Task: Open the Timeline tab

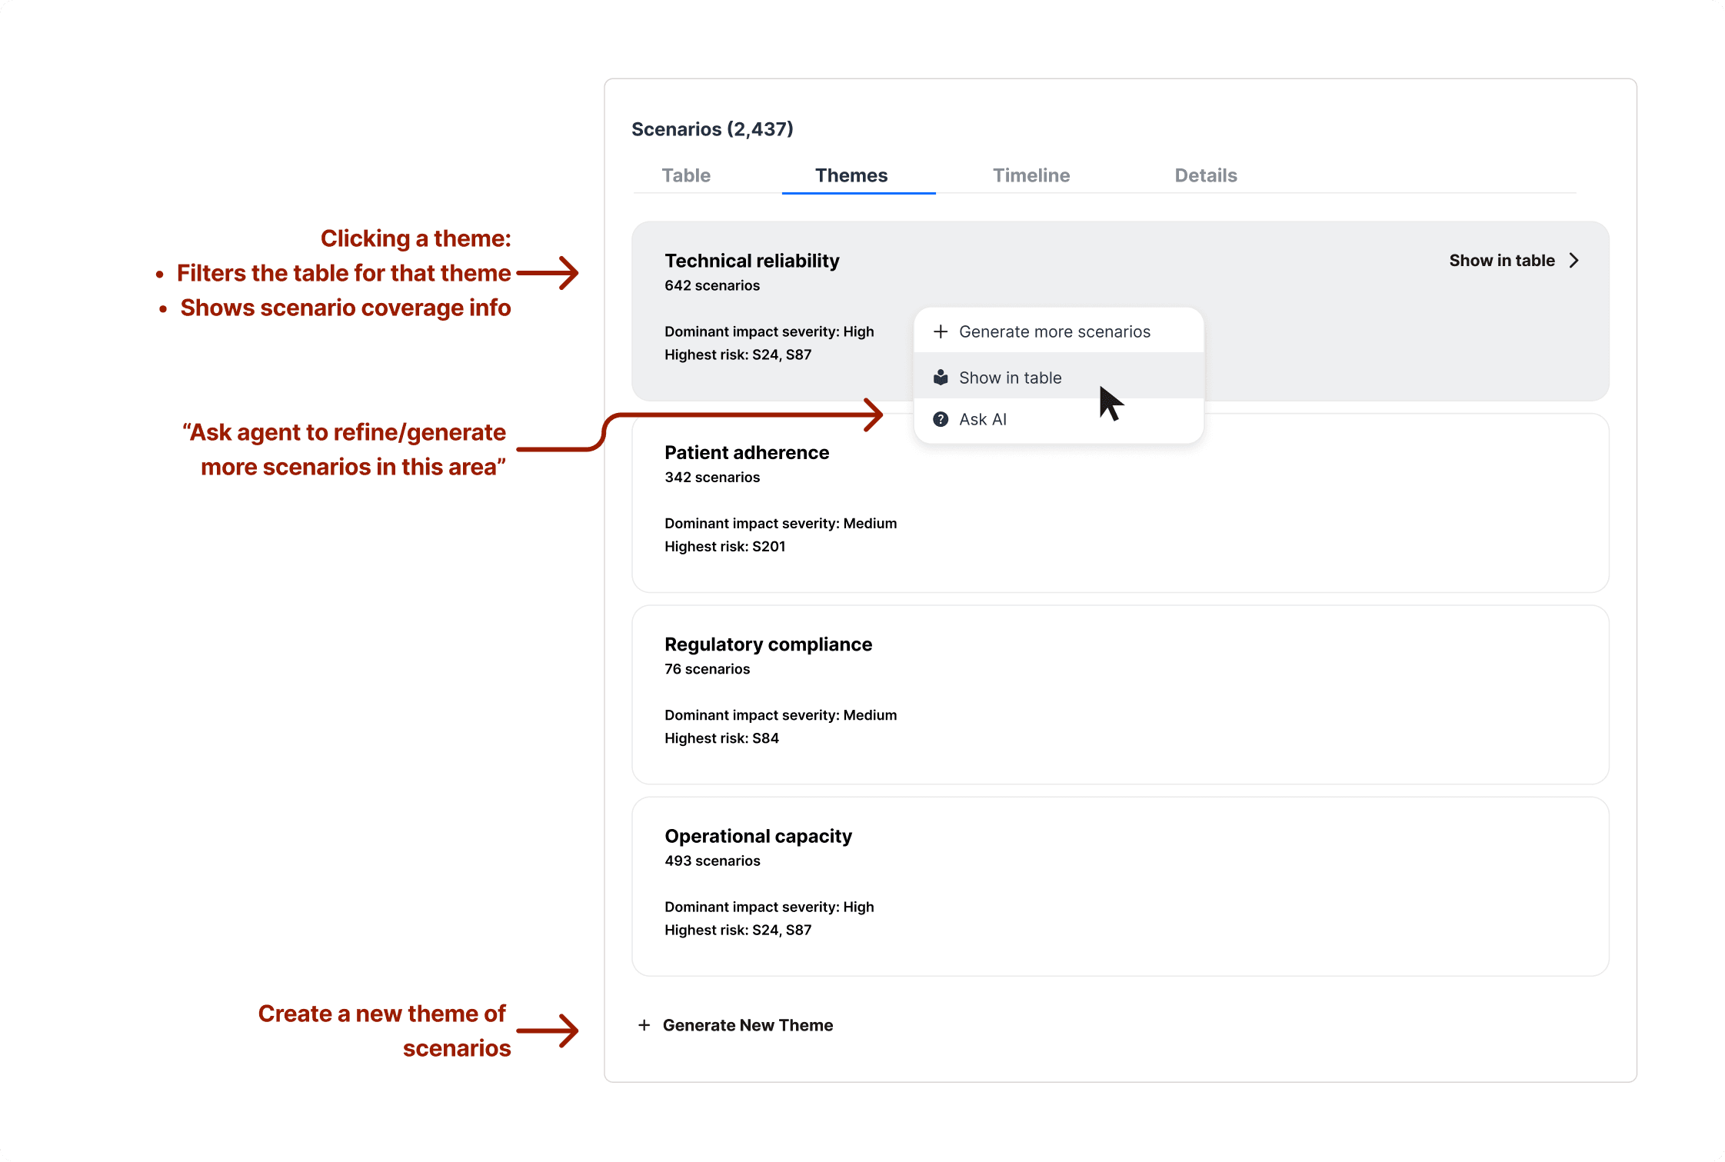Action: (1031, 175)
